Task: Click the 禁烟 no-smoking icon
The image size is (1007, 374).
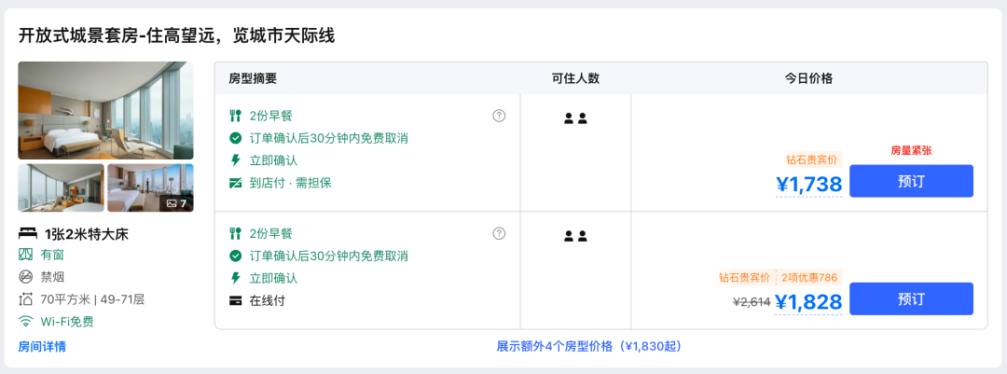Action: click(x=25, y=277)
